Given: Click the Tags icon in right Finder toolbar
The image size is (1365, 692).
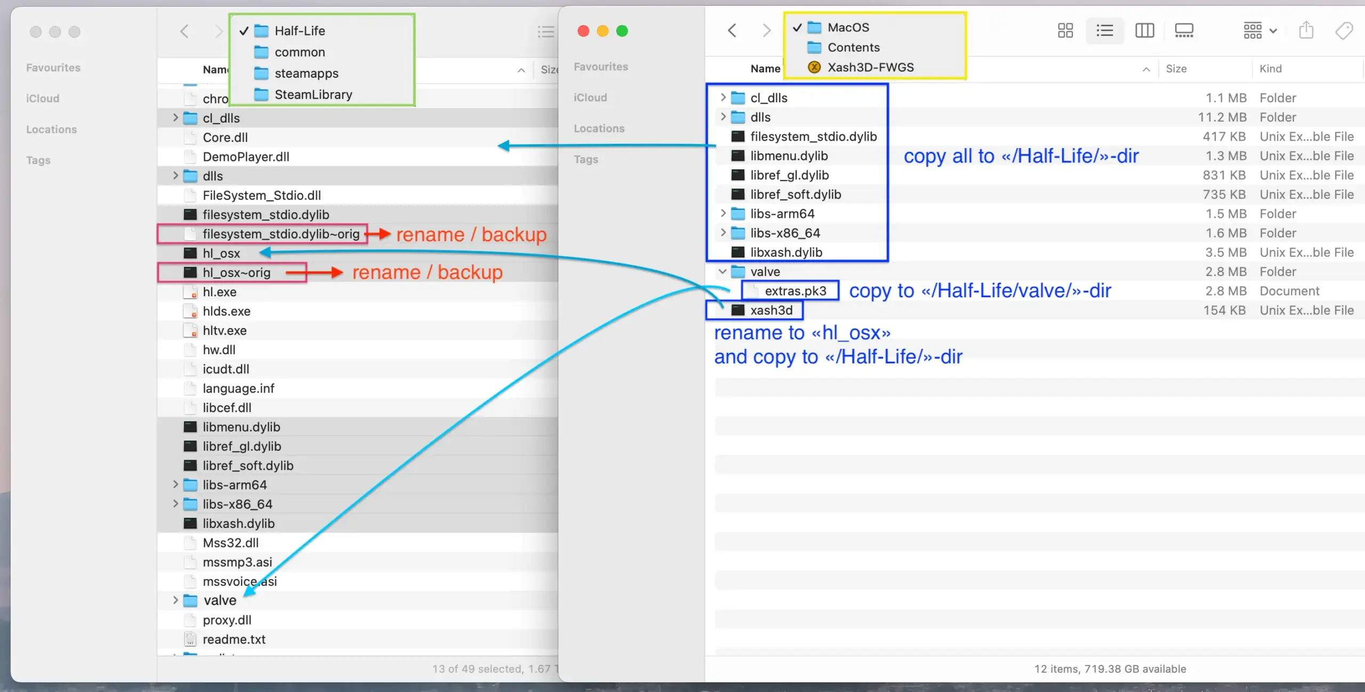Looking at the screenshot, I should pyautogui.click(x=1344, y=30).
